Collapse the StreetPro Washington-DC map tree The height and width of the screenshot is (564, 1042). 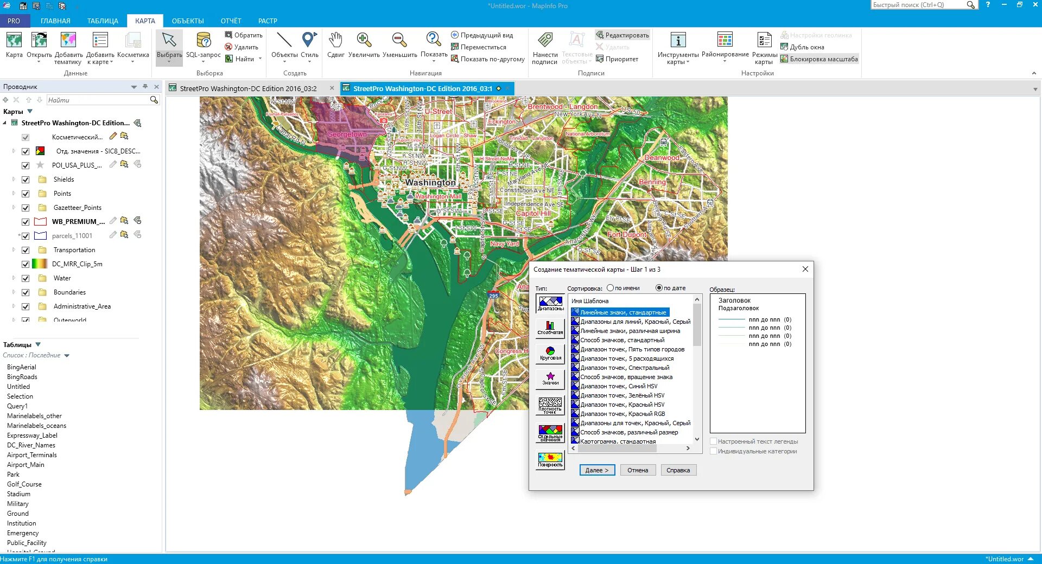pyautogui.click(x=5, y=123)
